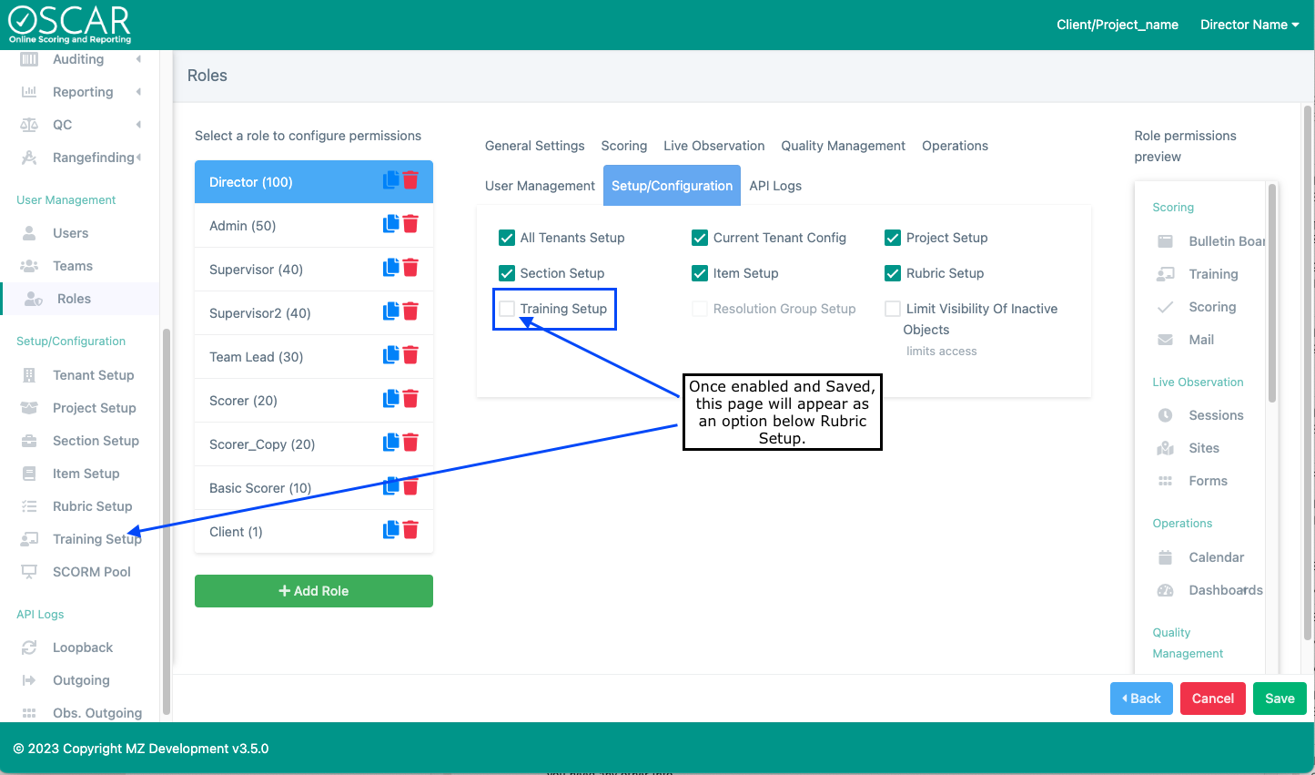1315x775 pixels.
Task: Click the SCORM Pool sidebar icon
Action: pos(29,572)
